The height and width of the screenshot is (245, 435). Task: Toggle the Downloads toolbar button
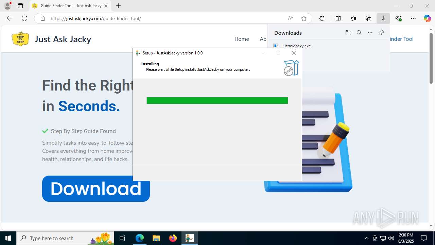click(x=383, y=18)
